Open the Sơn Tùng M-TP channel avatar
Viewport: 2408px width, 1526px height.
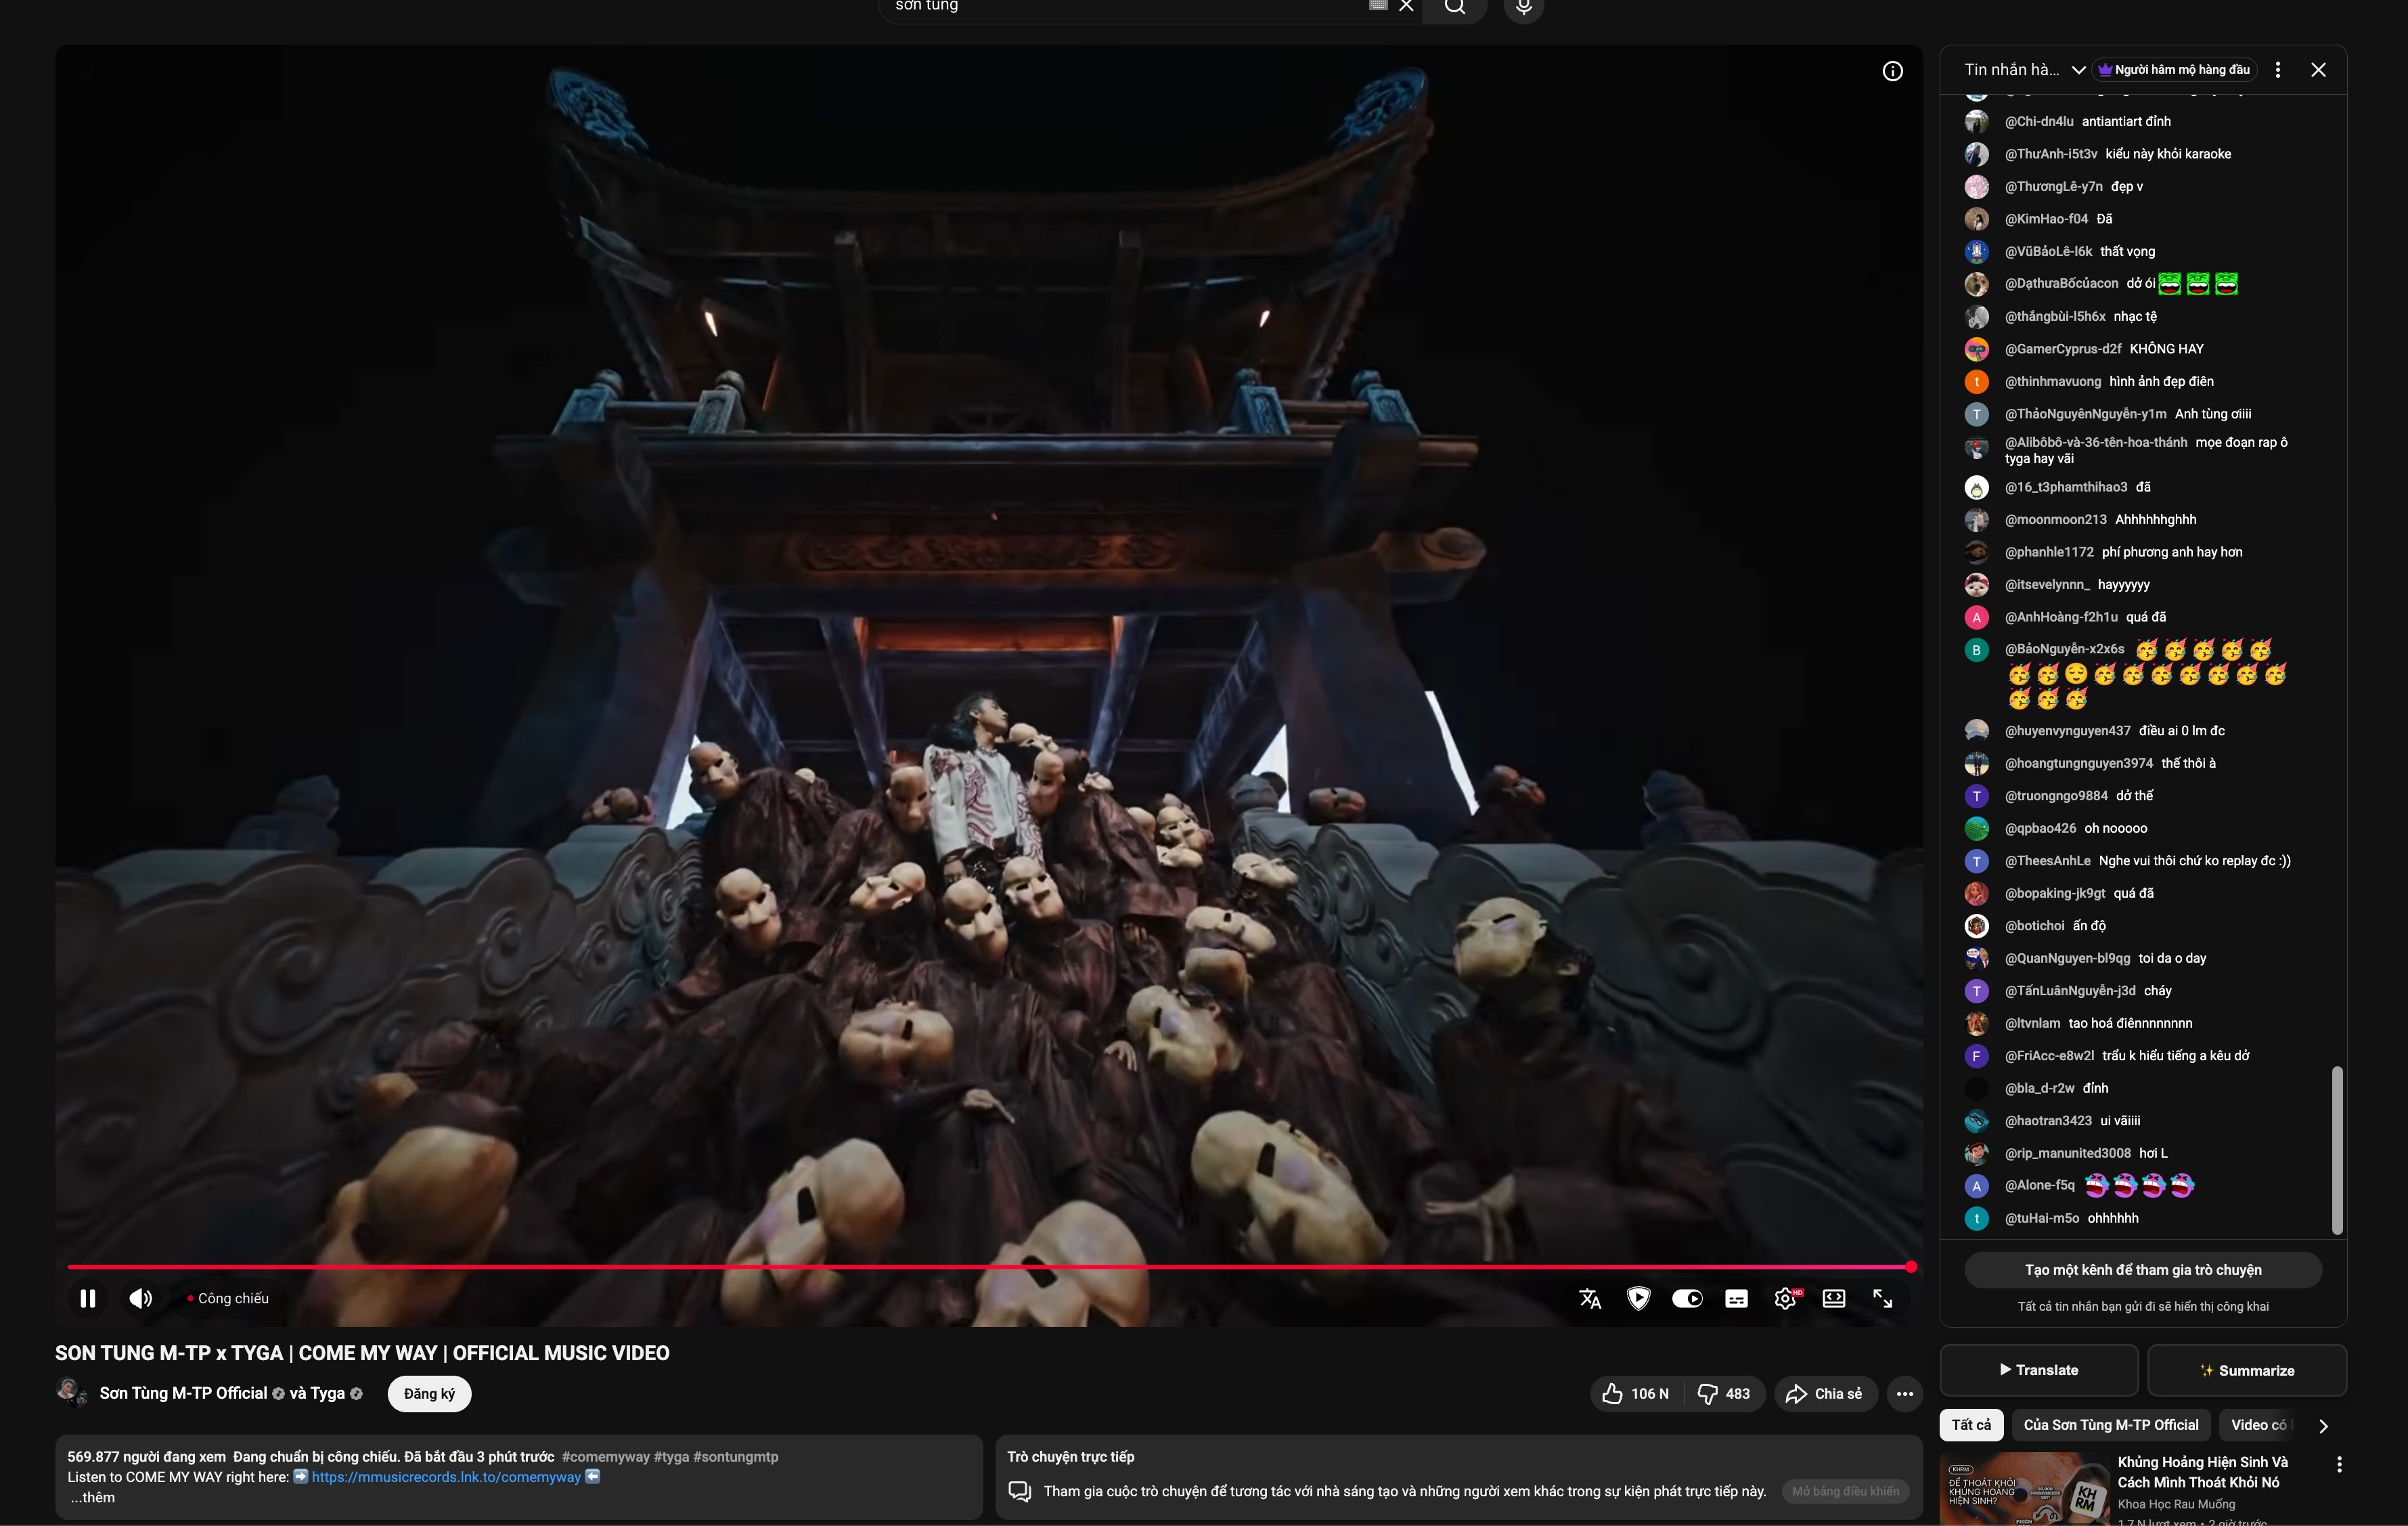click(71, 1392)
